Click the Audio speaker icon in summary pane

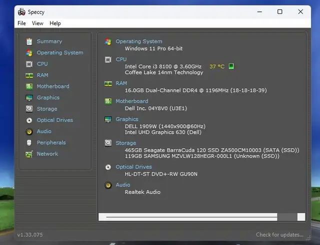pos(108,185)
